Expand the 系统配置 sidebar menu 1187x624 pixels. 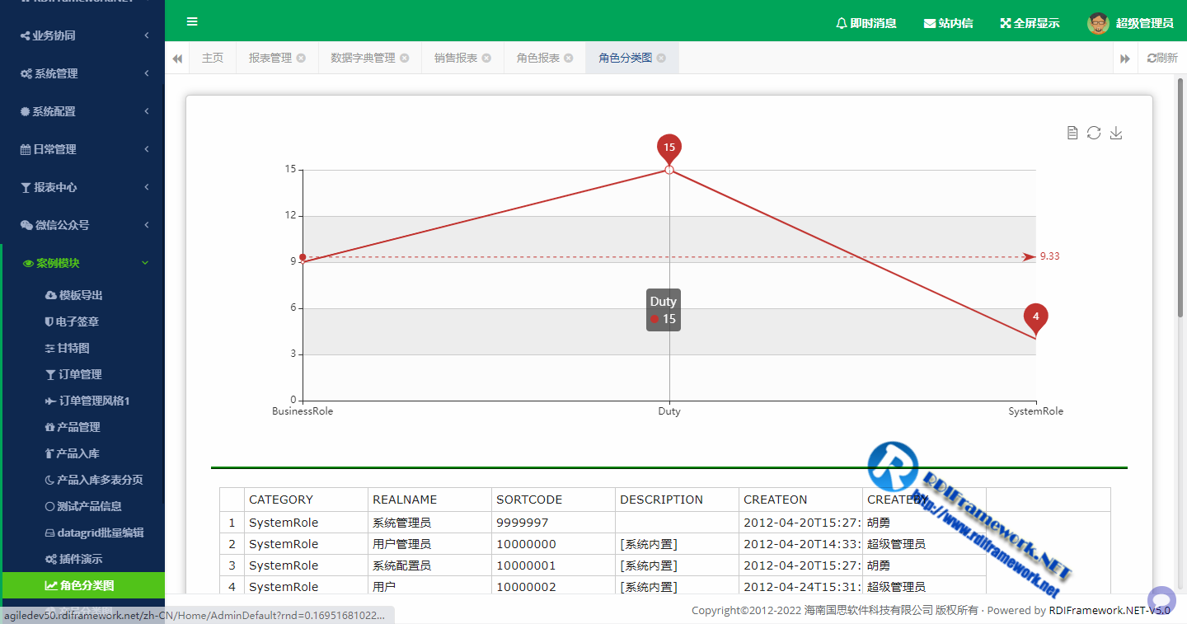pos(82,111)
